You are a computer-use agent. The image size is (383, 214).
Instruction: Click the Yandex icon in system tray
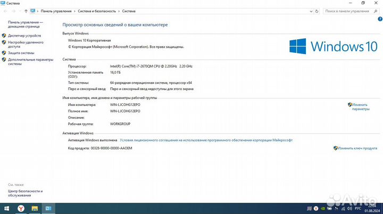[316, 208]
